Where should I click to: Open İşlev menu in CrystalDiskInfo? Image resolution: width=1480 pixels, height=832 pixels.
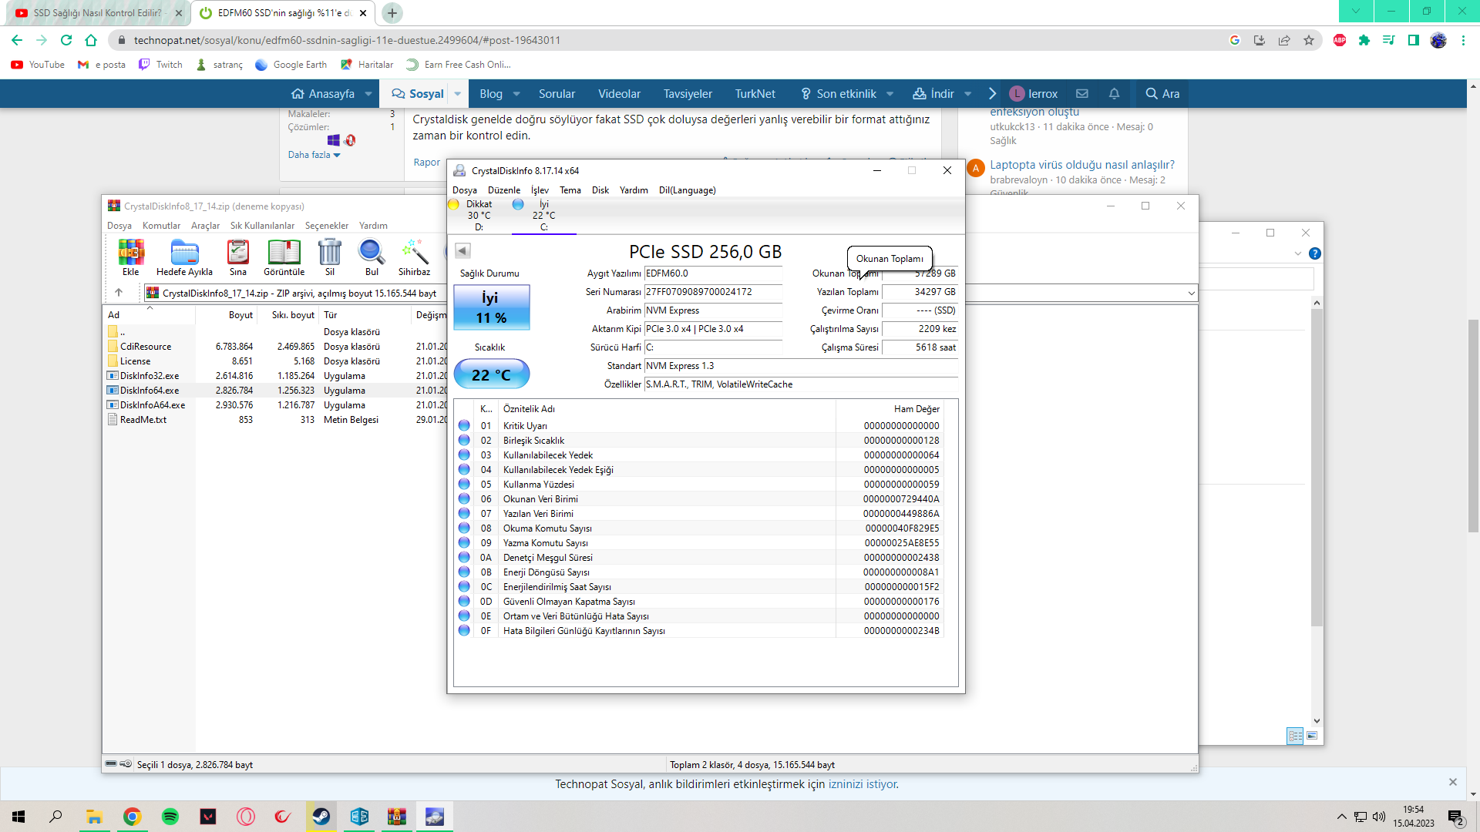pyautogui.click(x=540, y=190)
